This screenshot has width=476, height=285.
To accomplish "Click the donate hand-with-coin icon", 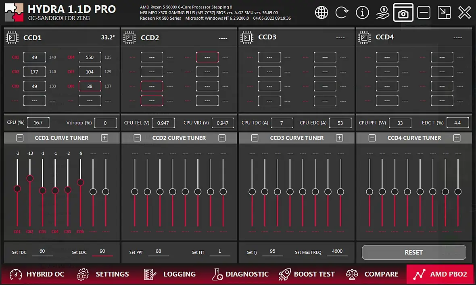I will coord(382,13).
